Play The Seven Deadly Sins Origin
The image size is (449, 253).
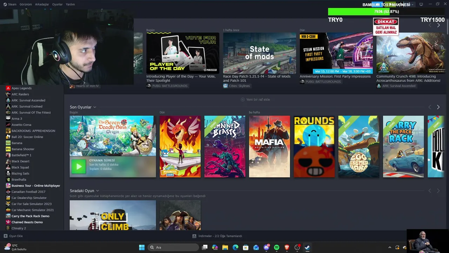click(x=79, y=167)
